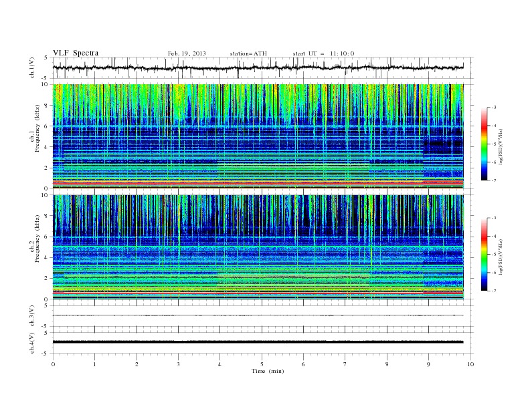Select the "Feb. 19, 2013" date text
530x409 pixels.
point(187,53)
